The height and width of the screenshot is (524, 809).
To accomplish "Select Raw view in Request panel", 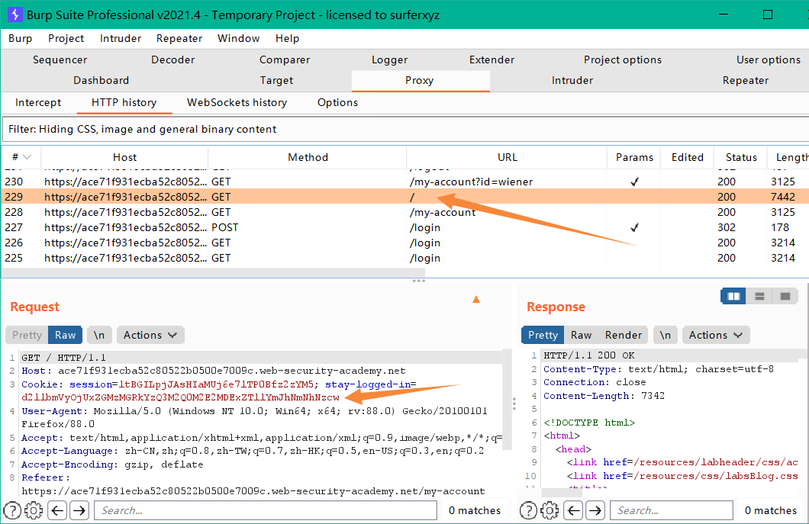I will coord(65,335).
